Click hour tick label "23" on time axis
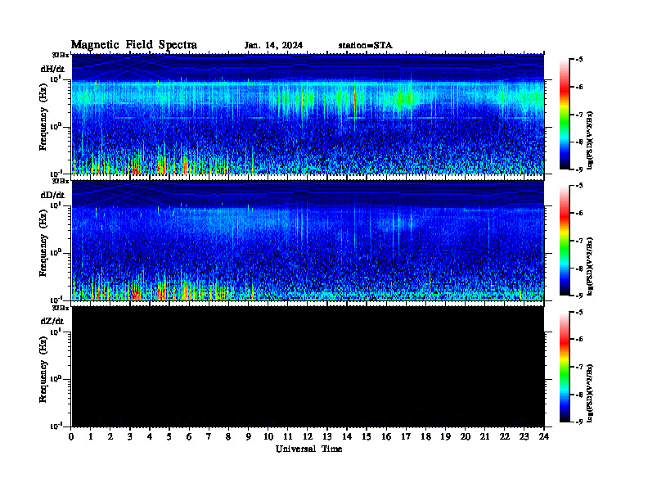 (x=524, y=437)
